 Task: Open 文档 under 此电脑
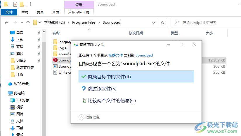click(x=20, y=121)
